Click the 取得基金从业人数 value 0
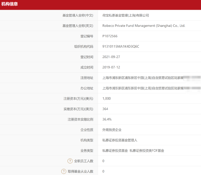Screen dimensions: 201x175 tap(103, 171)
